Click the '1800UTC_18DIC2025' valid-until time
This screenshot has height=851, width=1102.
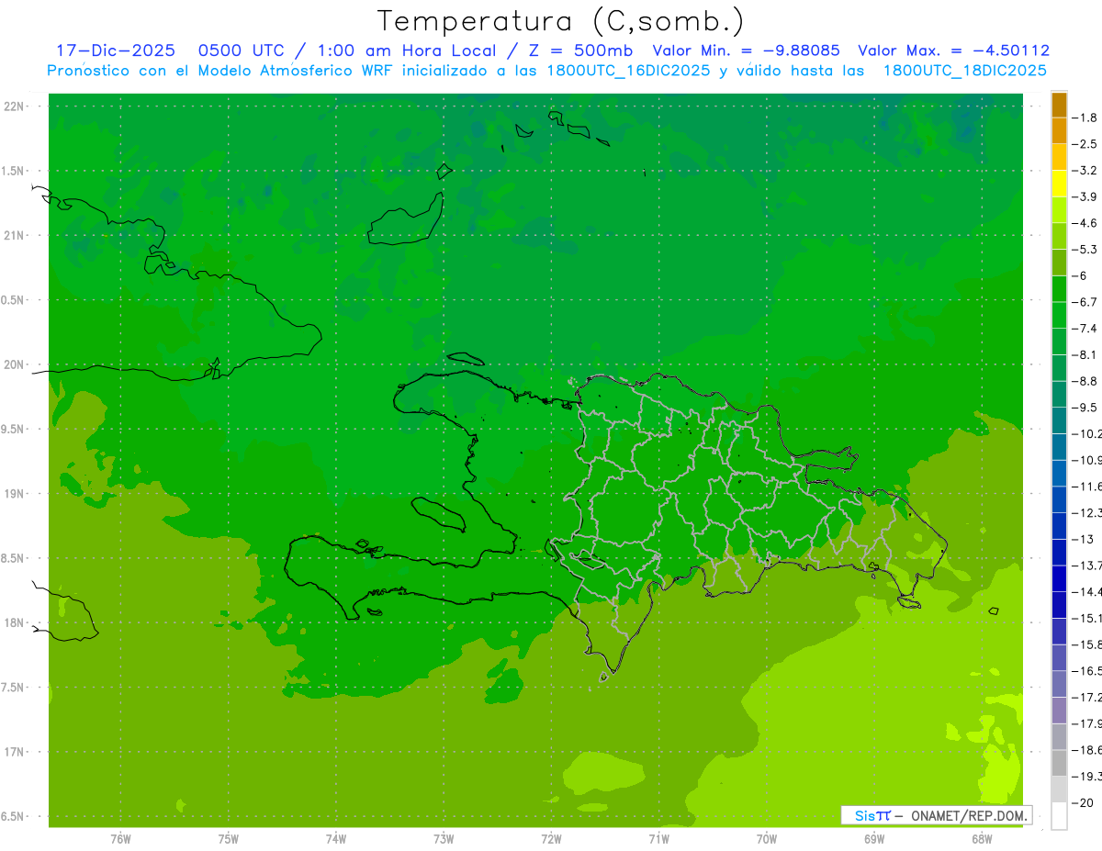964,71
